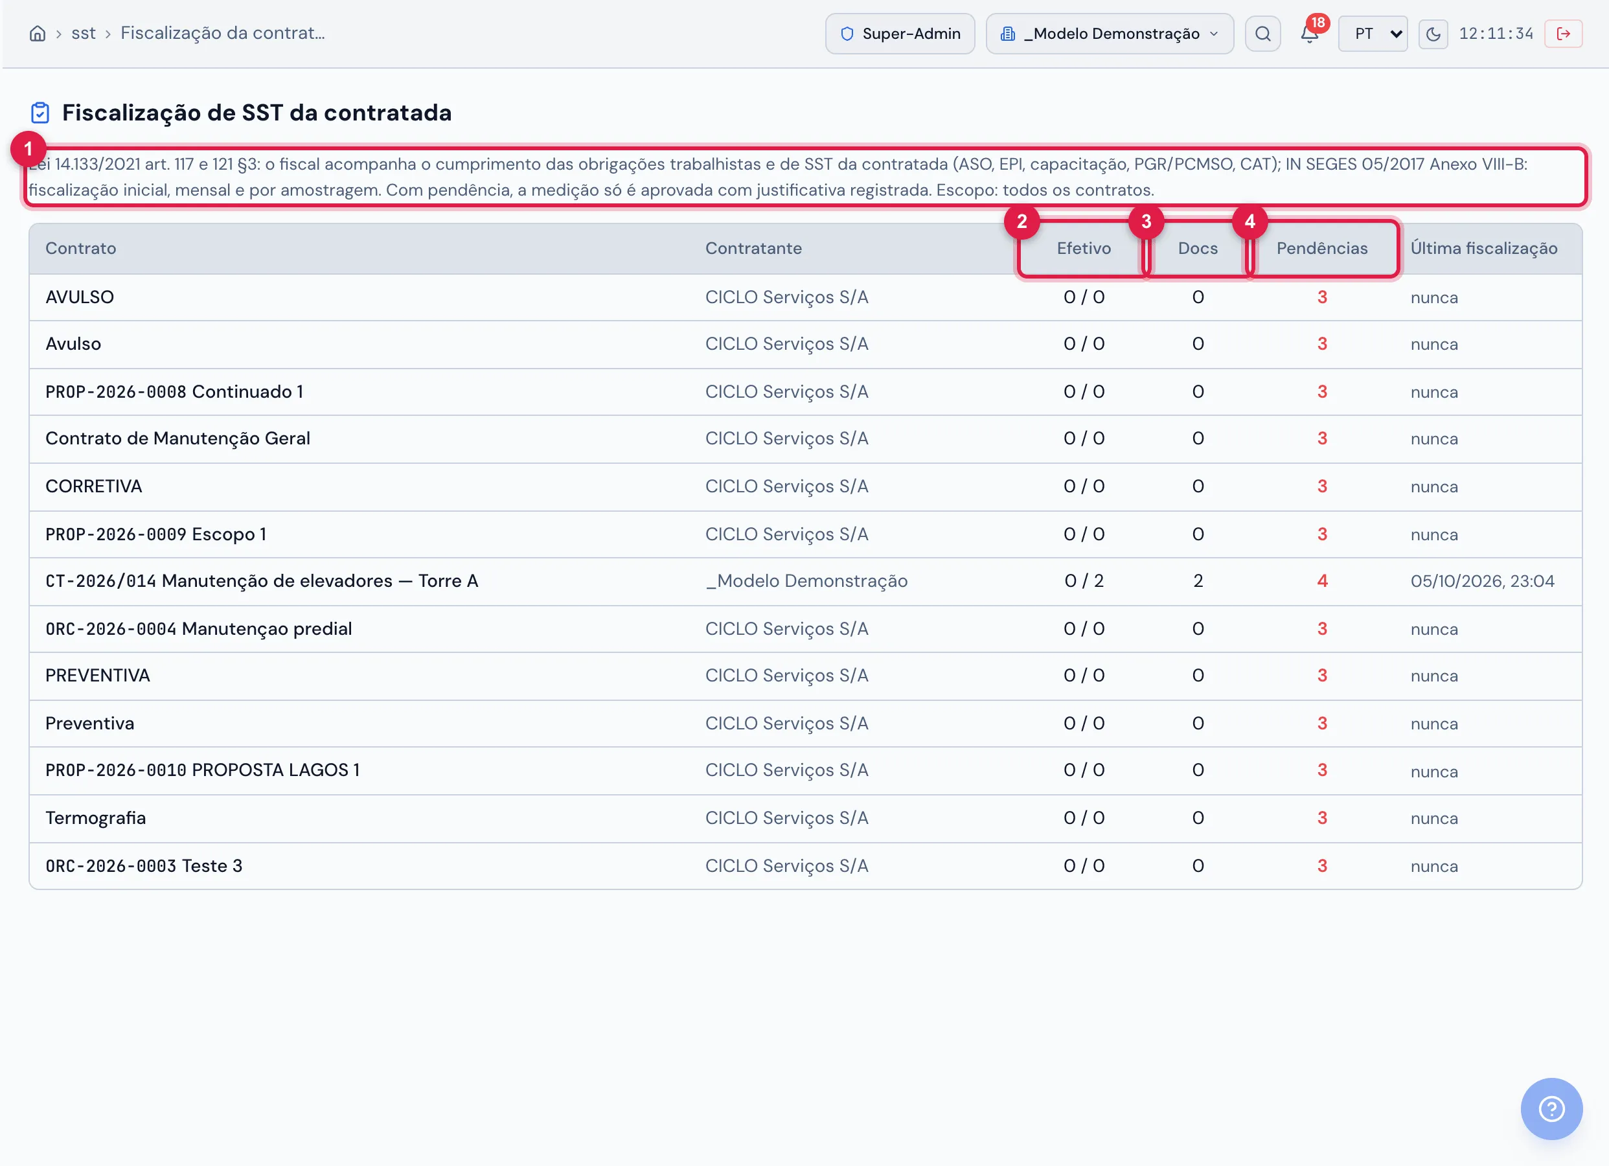Click the Docs column header

[x=1198, y=248]
